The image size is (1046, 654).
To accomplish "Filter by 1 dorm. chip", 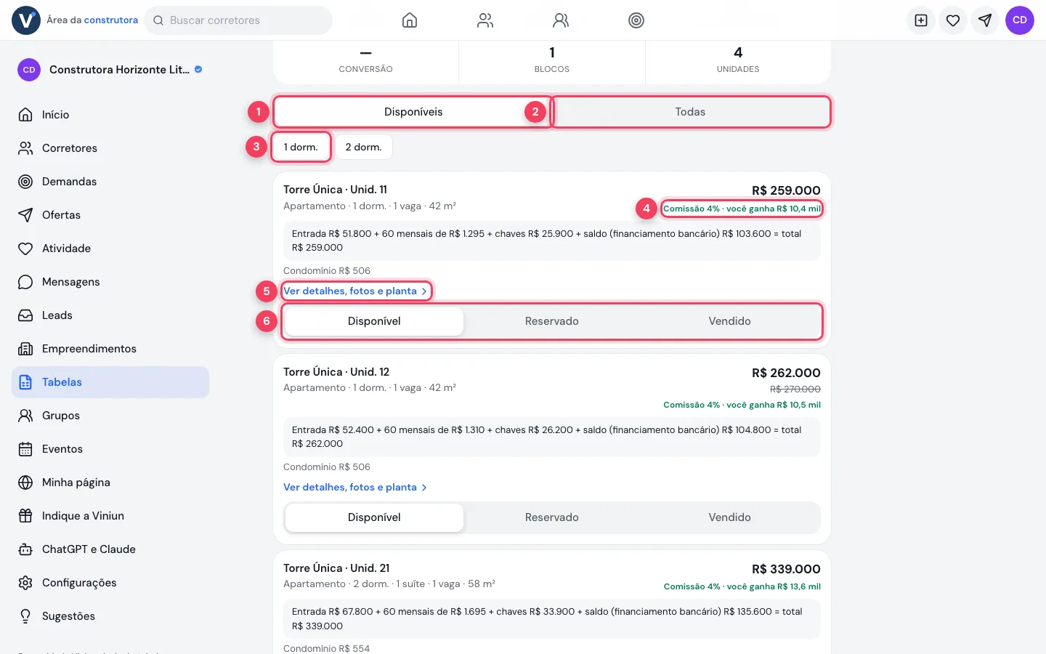I will click(x=301, y=147).
